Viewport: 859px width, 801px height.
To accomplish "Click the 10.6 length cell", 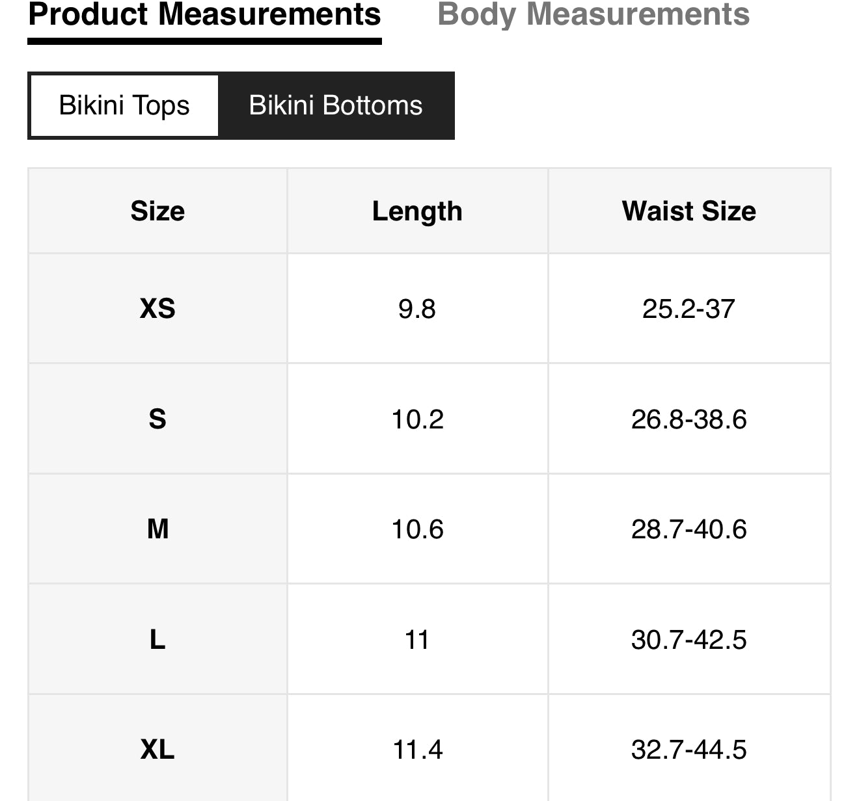I will pyautogui.click(x=417, y=529).
